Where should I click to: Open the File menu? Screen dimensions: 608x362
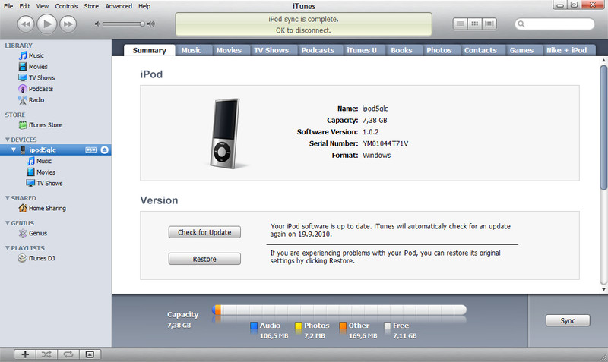click(x=8, y=6)
